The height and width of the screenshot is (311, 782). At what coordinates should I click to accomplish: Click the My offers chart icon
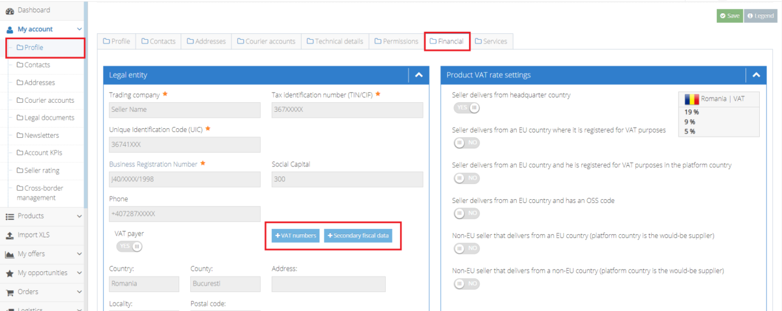(10, 254)
